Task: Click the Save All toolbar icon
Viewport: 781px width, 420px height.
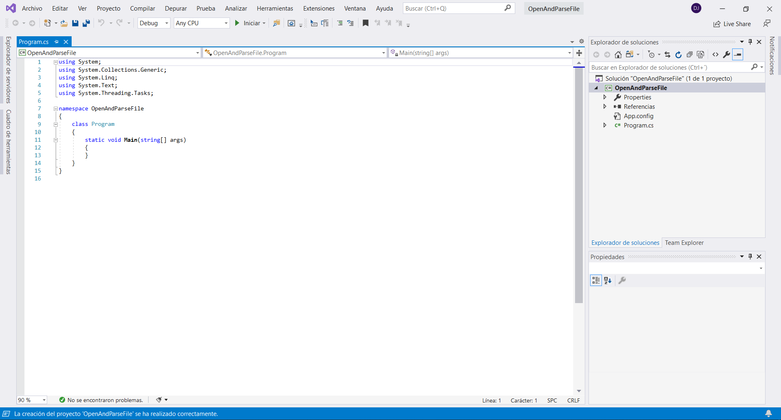Action: [86, 23]
